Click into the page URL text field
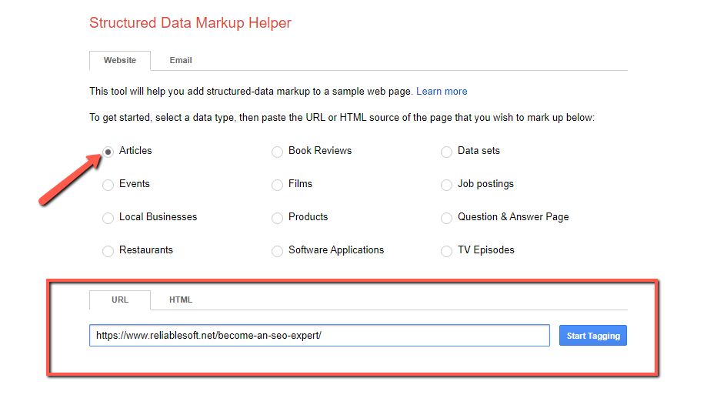Screen dimensions: 717x395 319,336
